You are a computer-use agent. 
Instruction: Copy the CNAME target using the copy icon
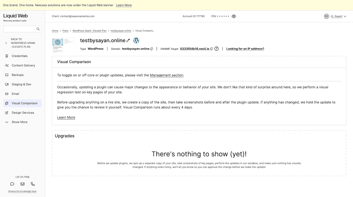(x=212, y=49)
